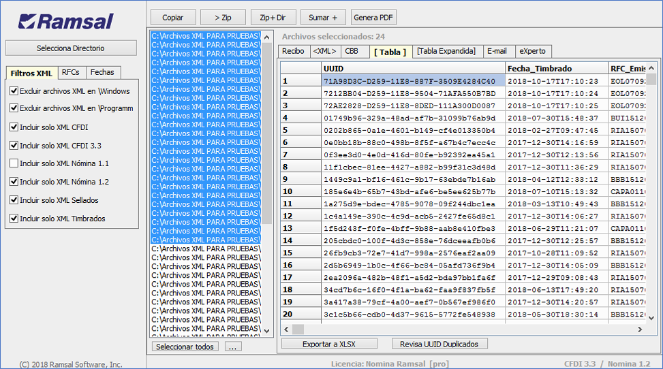Select the [ Tabla ] tab
This screenshot has width=663, height=369.
(390, 52)
